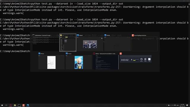The height and width of the screenshot is (107, 190).
Task: Switch to the GitHub browser window thumbnail
Action: 106,62
